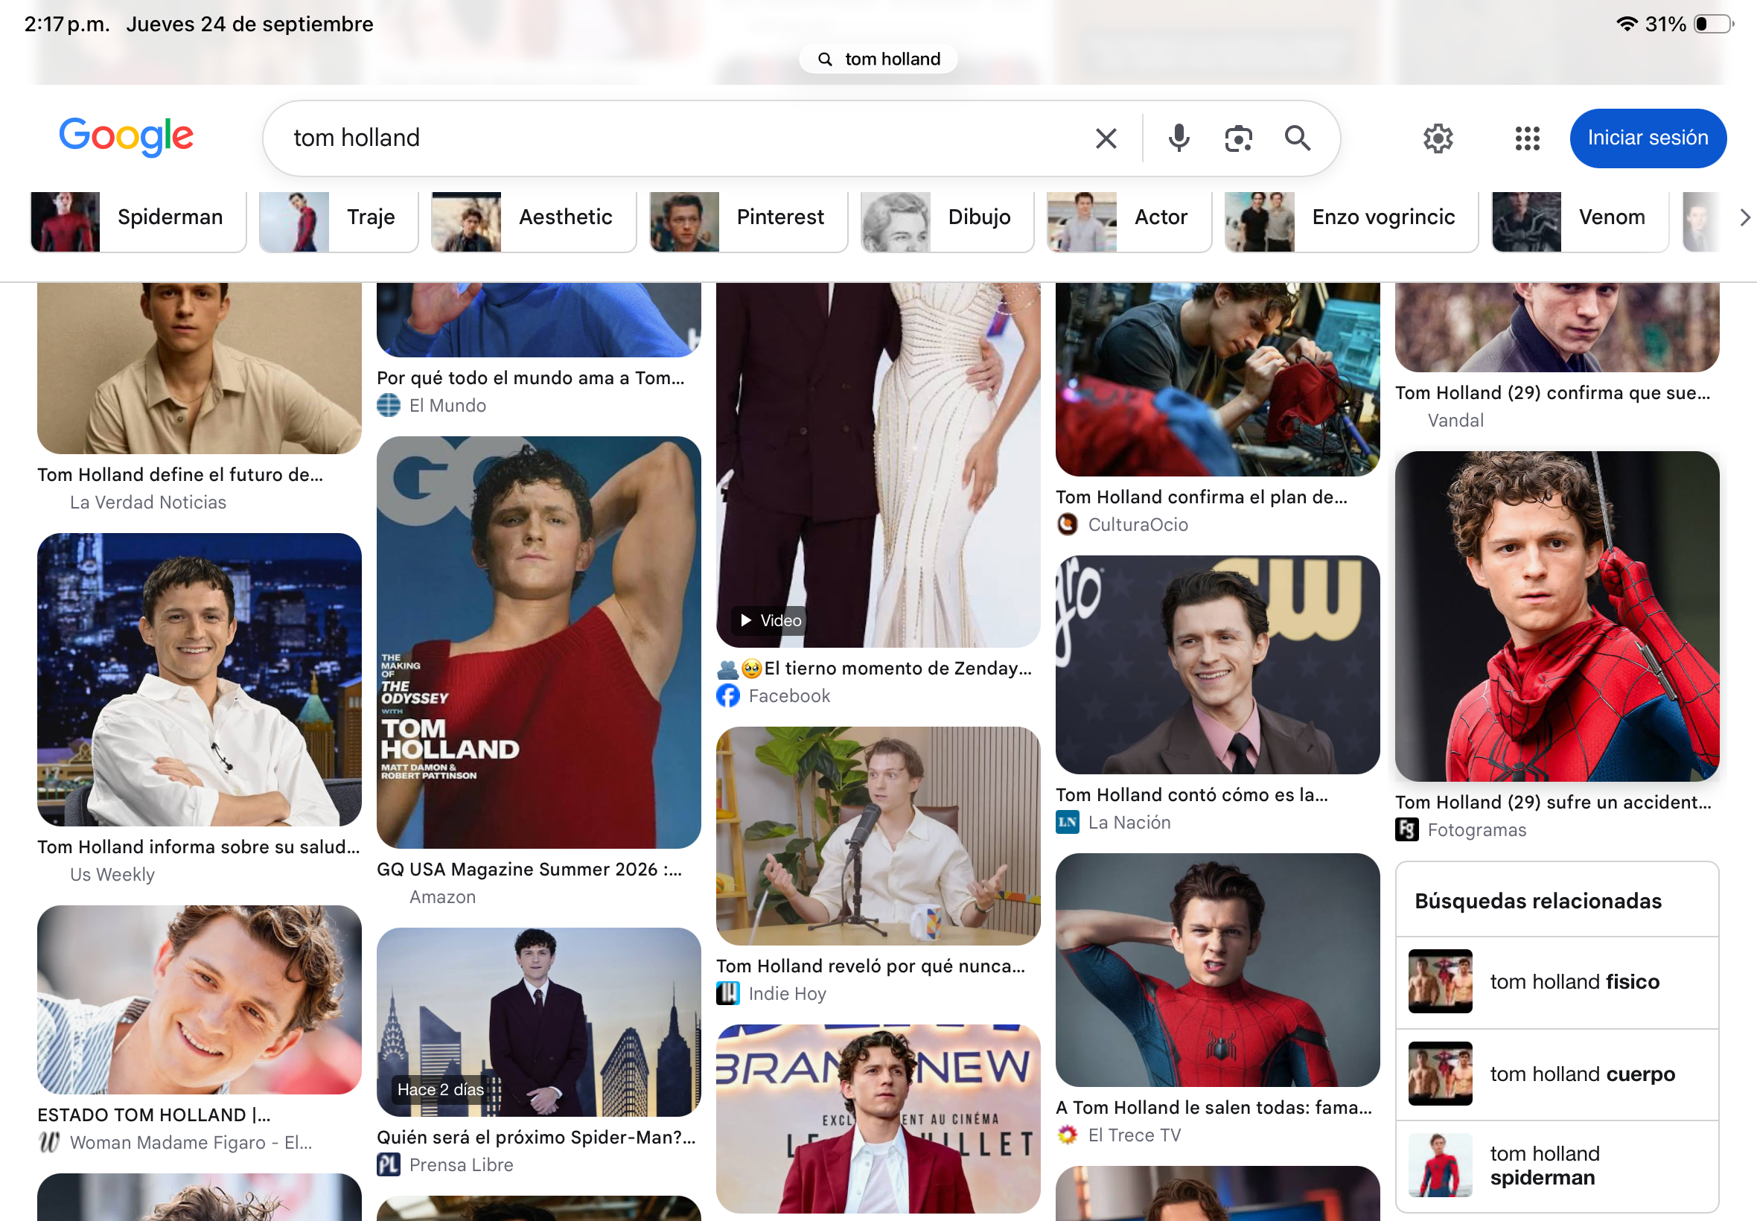
Task: Click the El Mundo globe icon
Action: (x=389, y=406)
